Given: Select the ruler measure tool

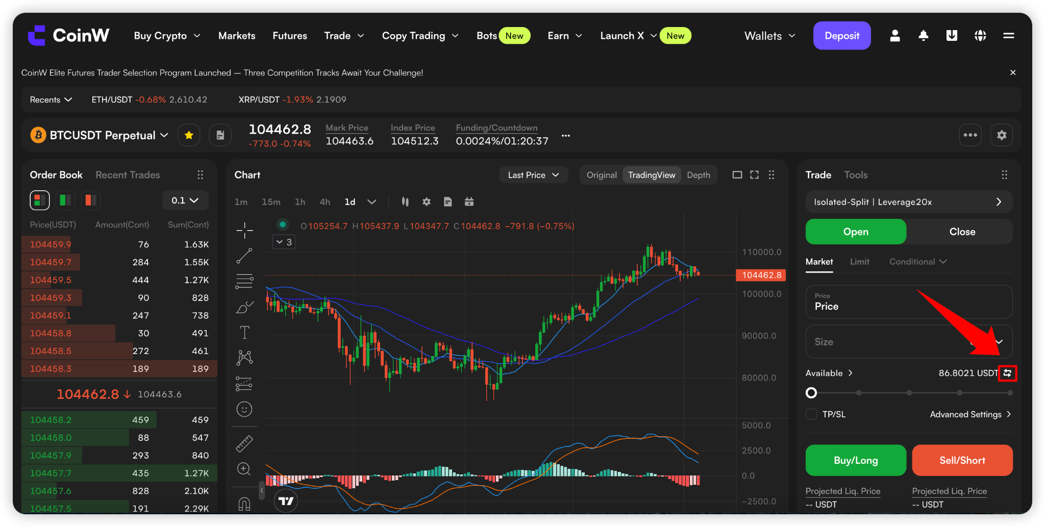Looking at the screenshot, I should click(244, 443).
